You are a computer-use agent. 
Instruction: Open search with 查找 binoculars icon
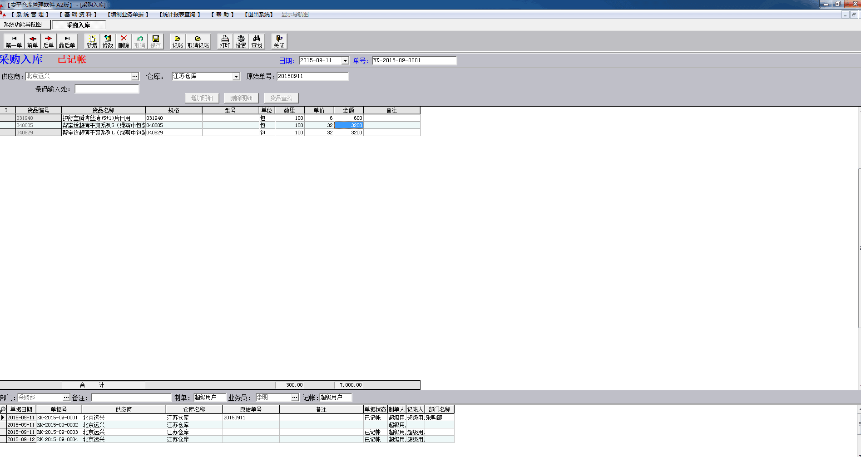(x=257, y=41)
